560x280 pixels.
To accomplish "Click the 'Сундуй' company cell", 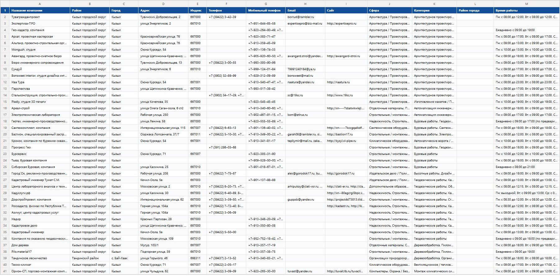I will pyautogui.click(x=40, y=69).
